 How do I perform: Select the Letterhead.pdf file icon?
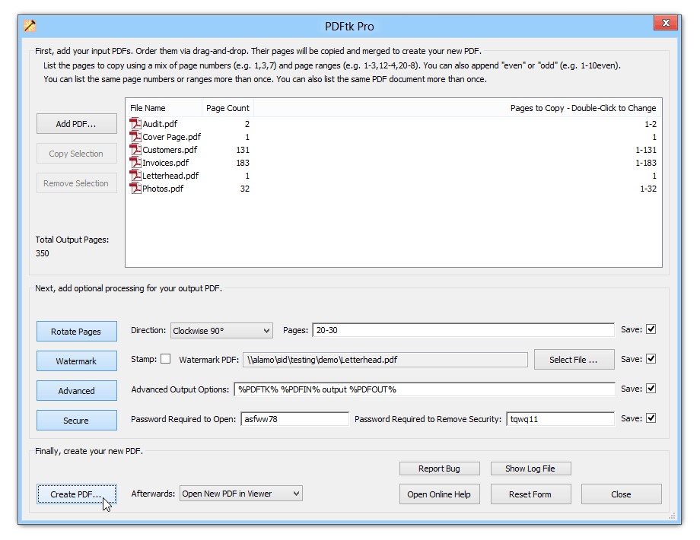[x=135, y=176]
